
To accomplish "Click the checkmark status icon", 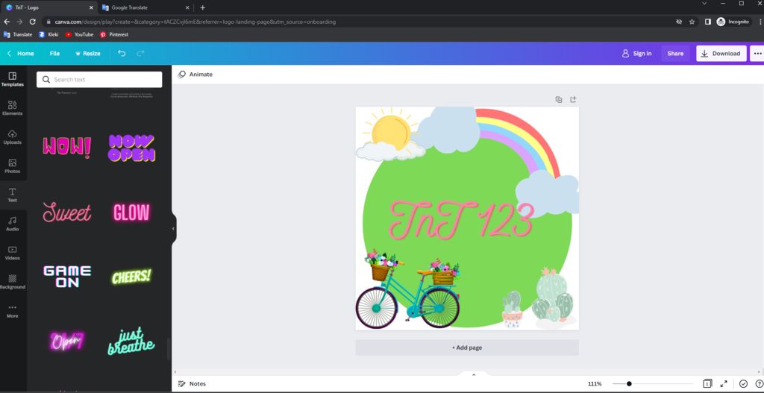I will point(744,384).
